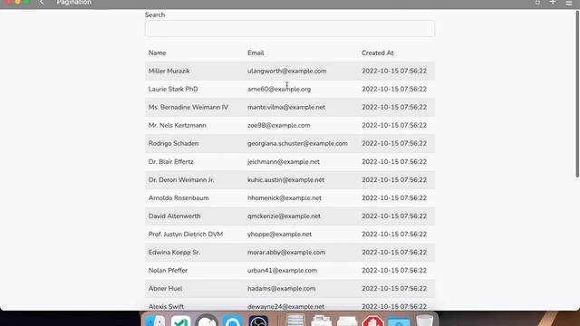Select the name Rodrigo Schaden
580x326 pixels.
(x=173, y=143)
